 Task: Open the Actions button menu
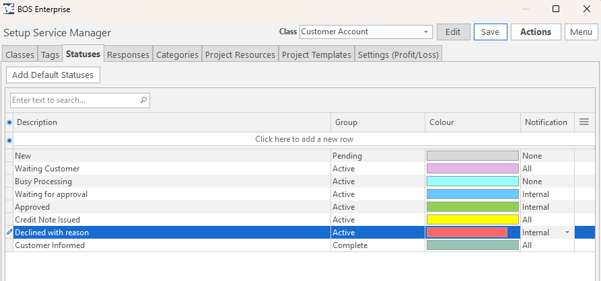pos(536,32)
